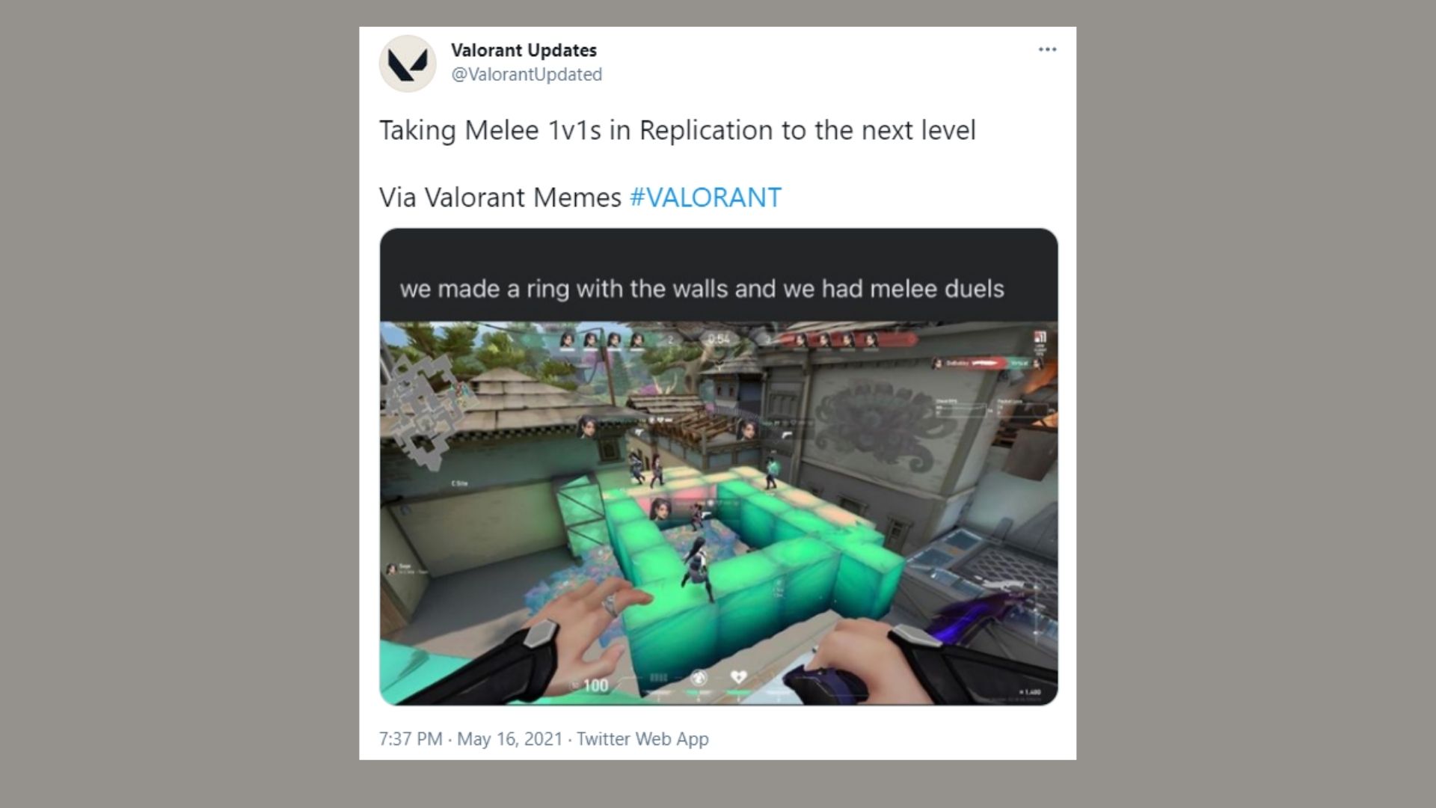Click the Valorant Updates profile avatar

[408, 64]
